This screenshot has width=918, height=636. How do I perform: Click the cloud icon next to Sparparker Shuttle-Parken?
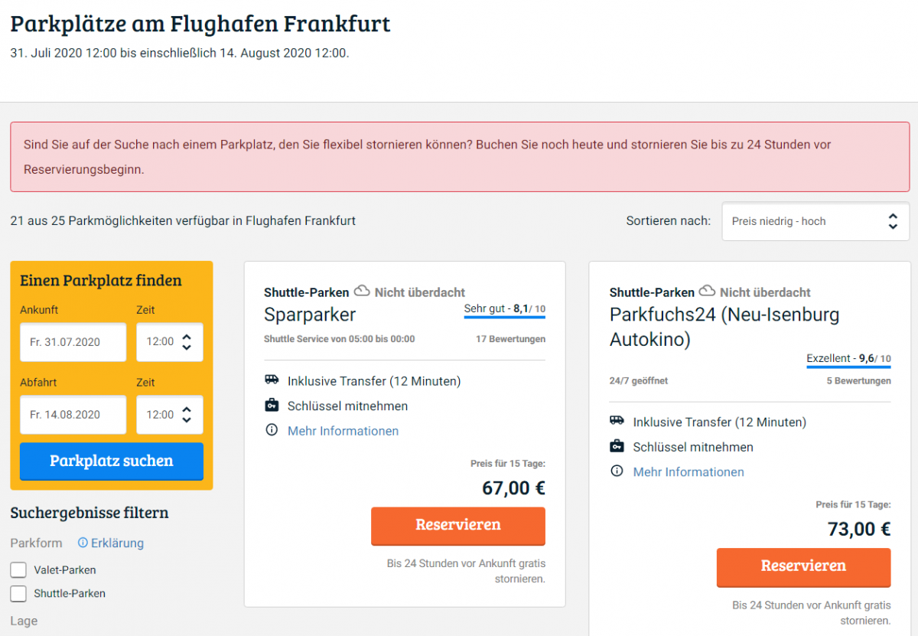[x=362, y=292]
